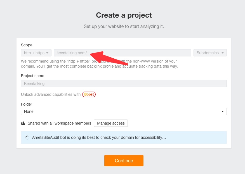Click the loading spinner in accessibility banner
This screenshot has width=245, height=174.
tap(27, 138)
